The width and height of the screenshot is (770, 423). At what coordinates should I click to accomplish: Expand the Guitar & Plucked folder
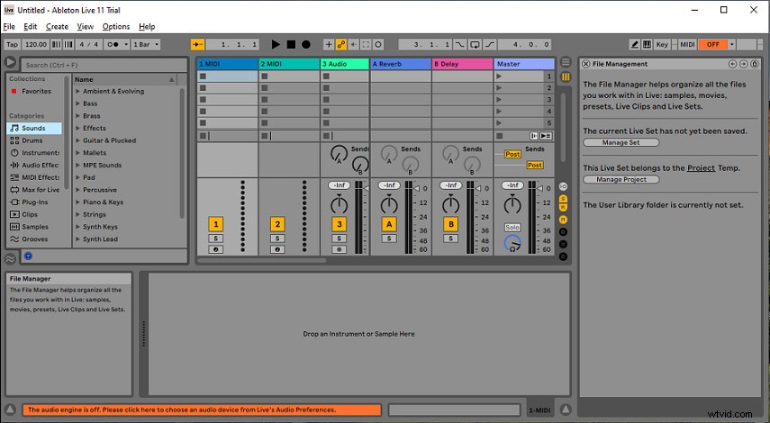pos(77,140)
